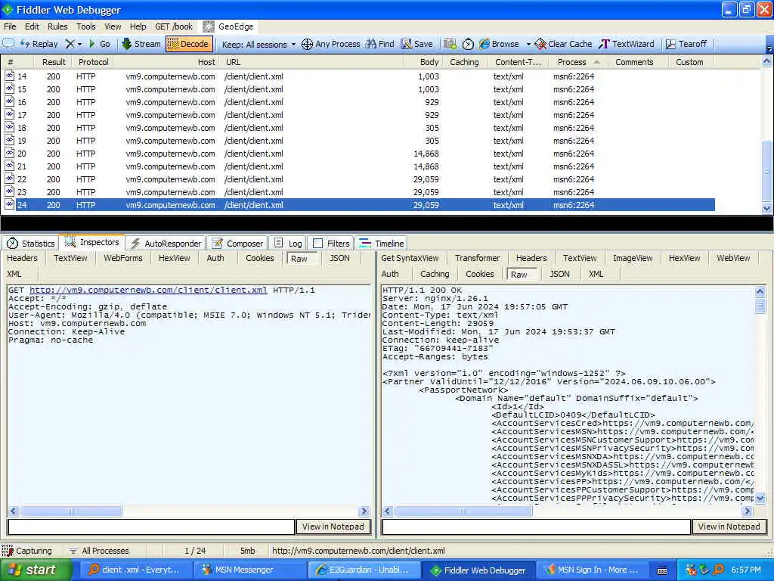
Task: Open the Keep: All sessions dropdown
Action: tap(259, 45)
